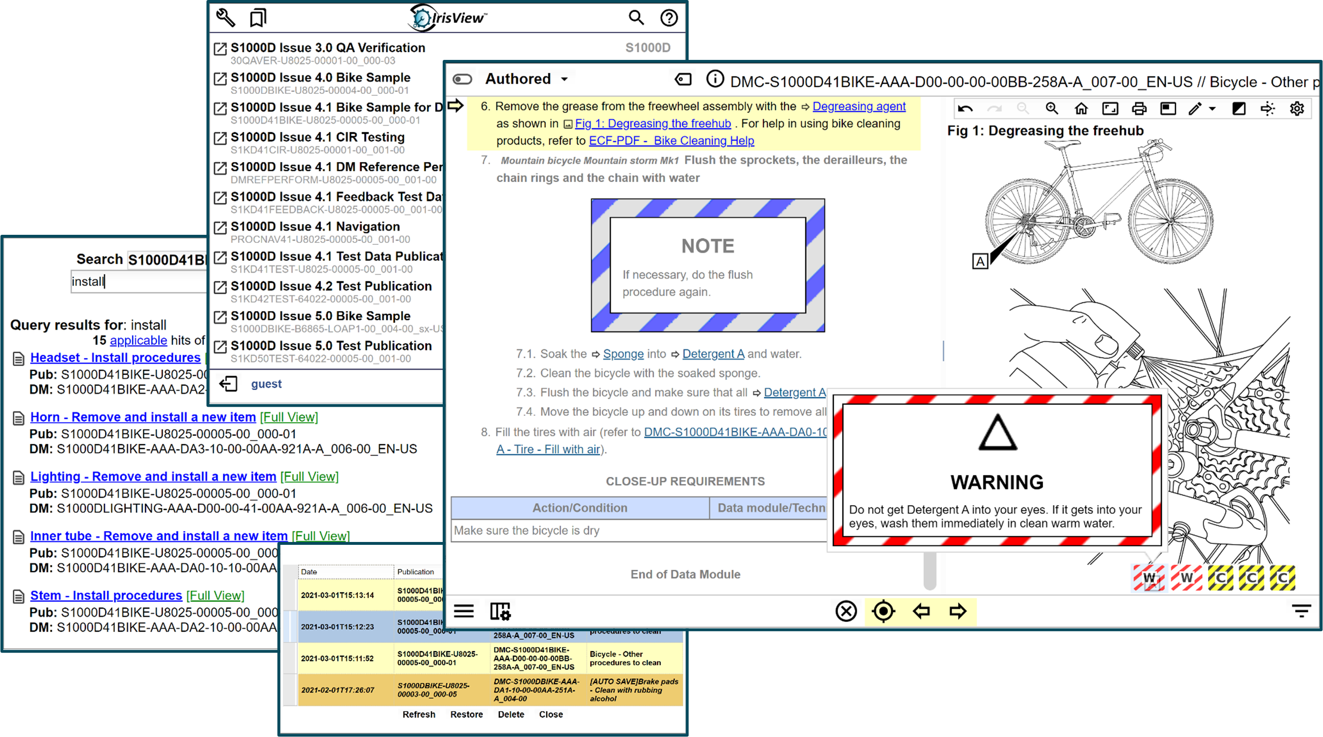Open ECF-PDF - Bike Cleaning Help link

click(x=671, y=141)
